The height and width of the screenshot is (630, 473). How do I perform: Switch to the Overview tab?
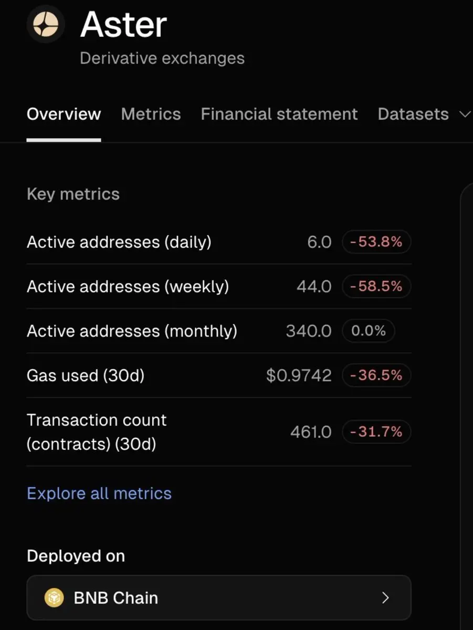64,114
